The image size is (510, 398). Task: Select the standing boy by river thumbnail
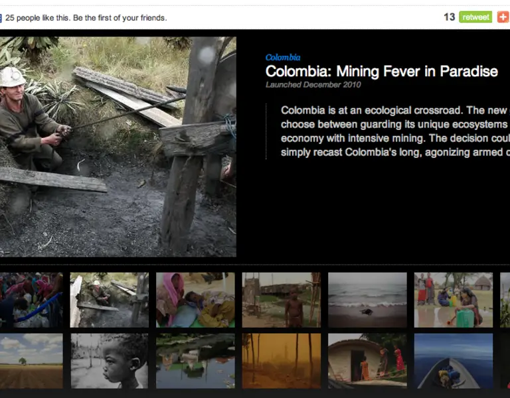(x=282, y=300)
